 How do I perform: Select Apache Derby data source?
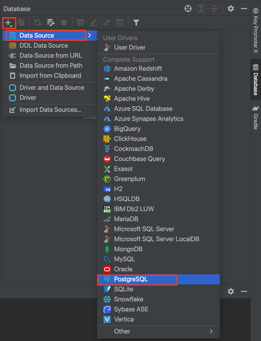click(158, 89)
